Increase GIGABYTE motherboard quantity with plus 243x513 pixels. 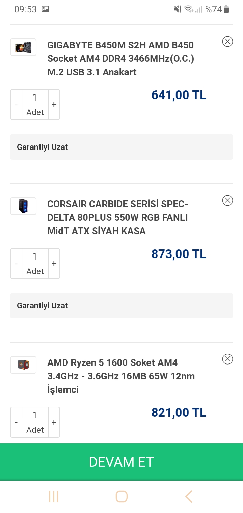[54, 105]
